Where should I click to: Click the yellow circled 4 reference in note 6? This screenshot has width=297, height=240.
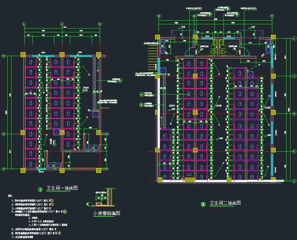[56, 233]
